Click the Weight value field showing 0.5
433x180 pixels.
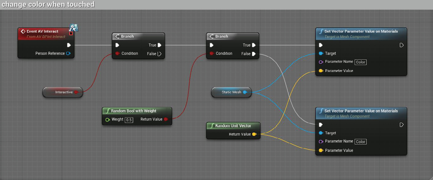click(x=129, y=120)
